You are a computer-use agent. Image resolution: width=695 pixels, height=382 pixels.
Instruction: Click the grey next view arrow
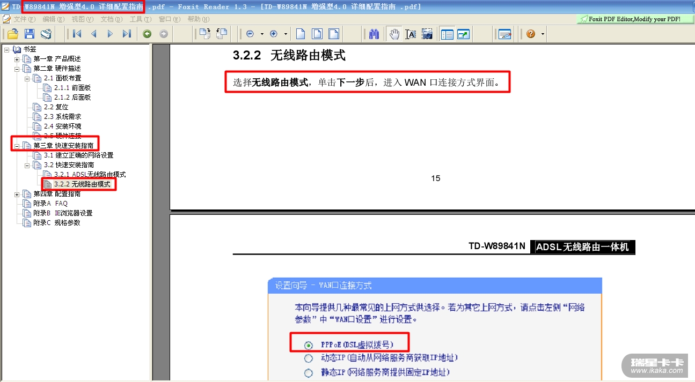point(164,34)
